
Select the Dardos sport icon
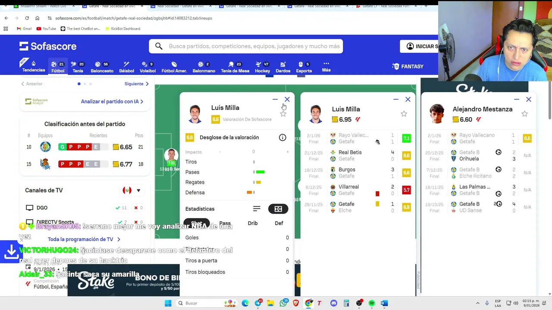[x=283, y=67]
